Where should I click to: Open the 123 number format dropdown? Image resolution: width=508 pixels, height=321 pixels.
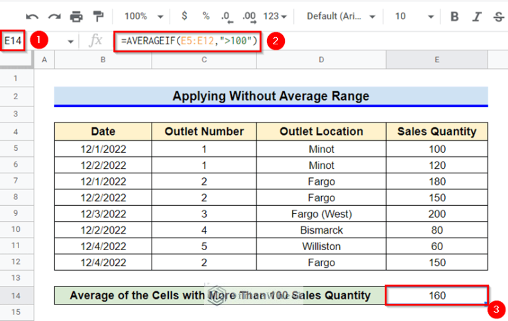point(275,16)
